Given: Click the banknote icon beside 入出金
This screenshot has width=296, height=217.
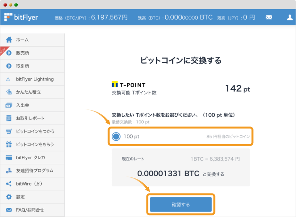Looking at the screenshot, I should (x=9, y=105).
